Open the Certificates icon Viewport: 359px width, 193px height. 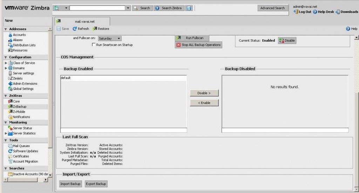(x=10, y=156)
